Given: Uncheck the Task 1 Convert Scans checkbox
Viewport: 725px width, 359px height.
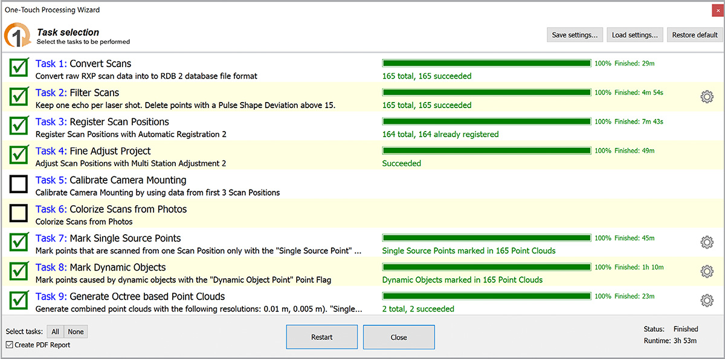Looking at the screenshot, I should [19, 68].
